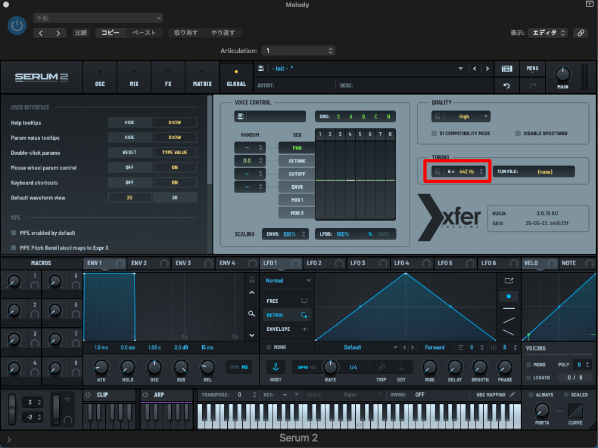Enable Mono in the Voicing section

point(529,364)
